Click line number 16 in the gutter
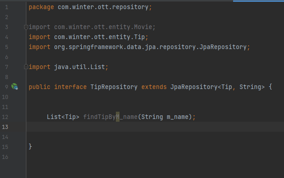 (5, 157)
